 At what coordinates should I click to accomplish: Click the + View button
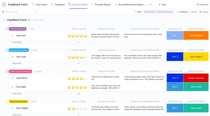(x=162, y=5)
